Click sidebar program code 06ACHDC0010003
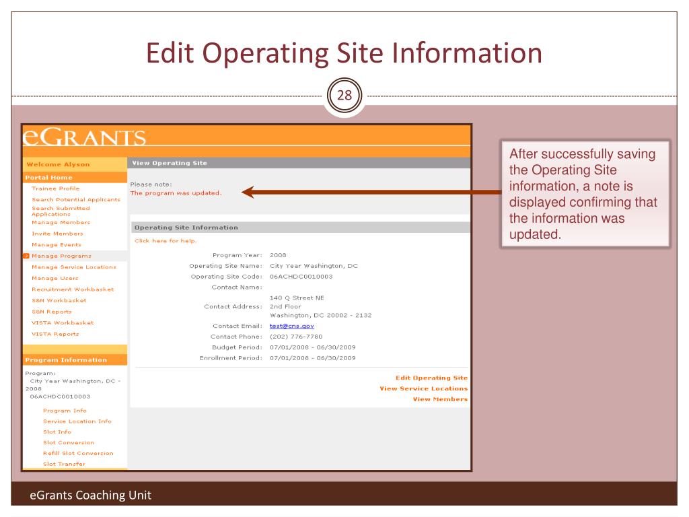The height and width of the screenshot is (517, 689). click(60, 397)
